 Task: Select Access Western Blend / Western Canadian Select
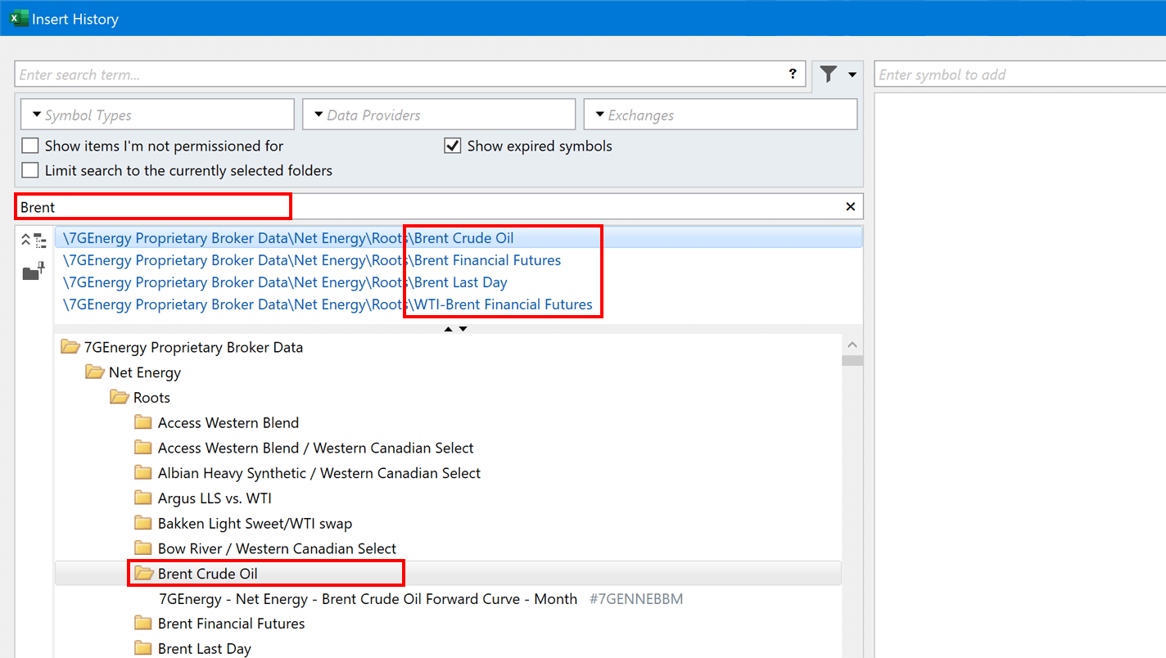click(x=316, y=448)
